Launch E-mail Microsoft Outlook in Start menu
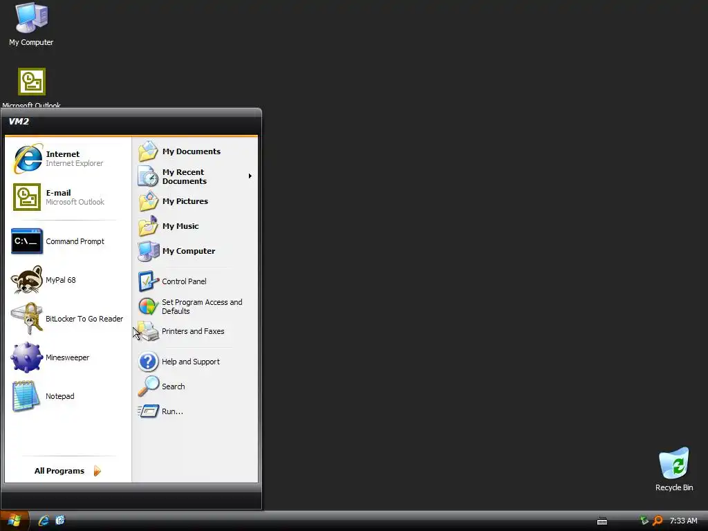The height and width of the screenshot is (531, 708). click(68, 197)
